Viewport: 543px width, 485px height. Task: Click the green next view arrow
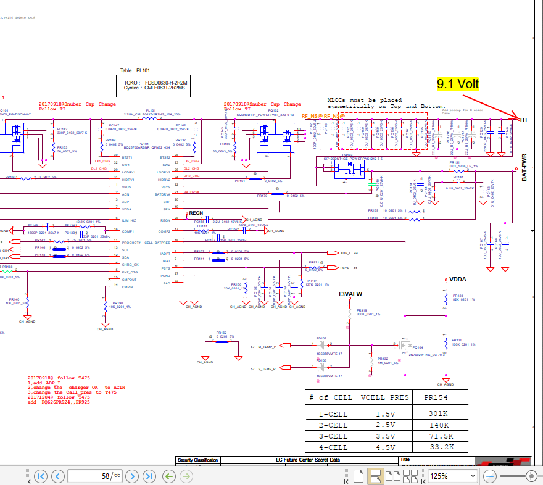click(186, 476)
